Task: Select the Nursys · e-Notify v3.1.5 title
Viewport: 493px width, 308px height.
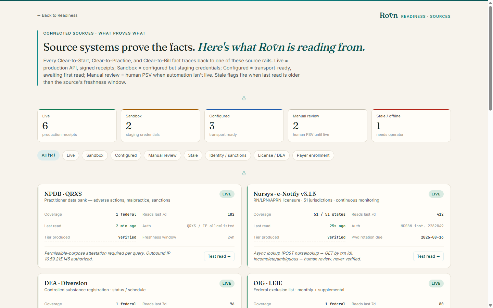Action: (285, 194)
